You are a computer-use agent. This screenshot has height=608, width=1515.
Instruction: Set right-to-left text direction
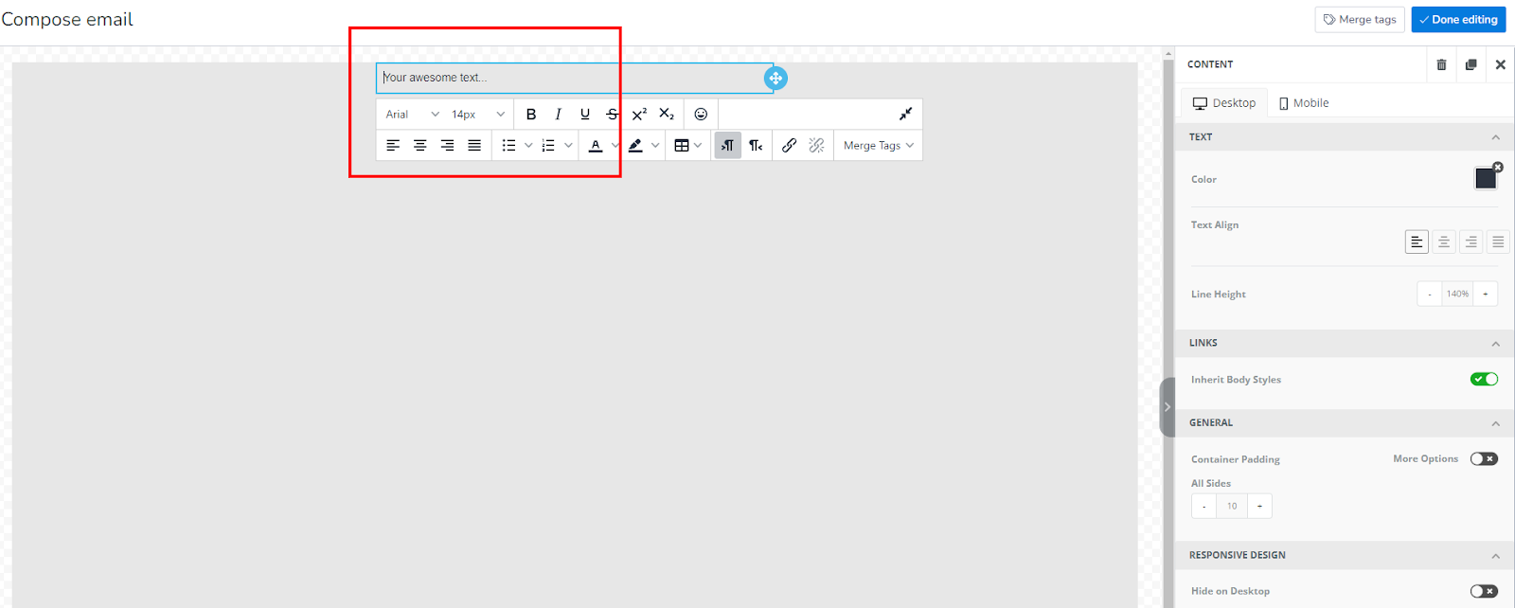point(756,146)
